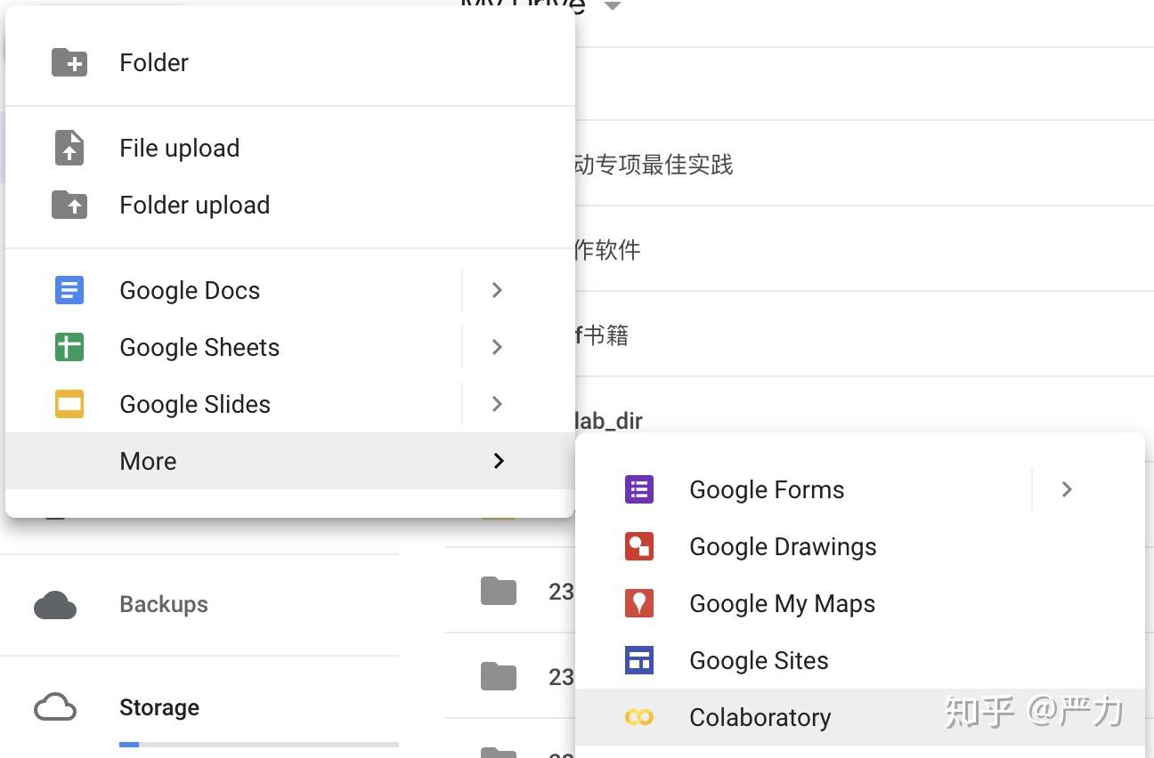Click the Google Sites icon
The height and width of the screenshot is (758, 1154).
(x=639, y=660)
